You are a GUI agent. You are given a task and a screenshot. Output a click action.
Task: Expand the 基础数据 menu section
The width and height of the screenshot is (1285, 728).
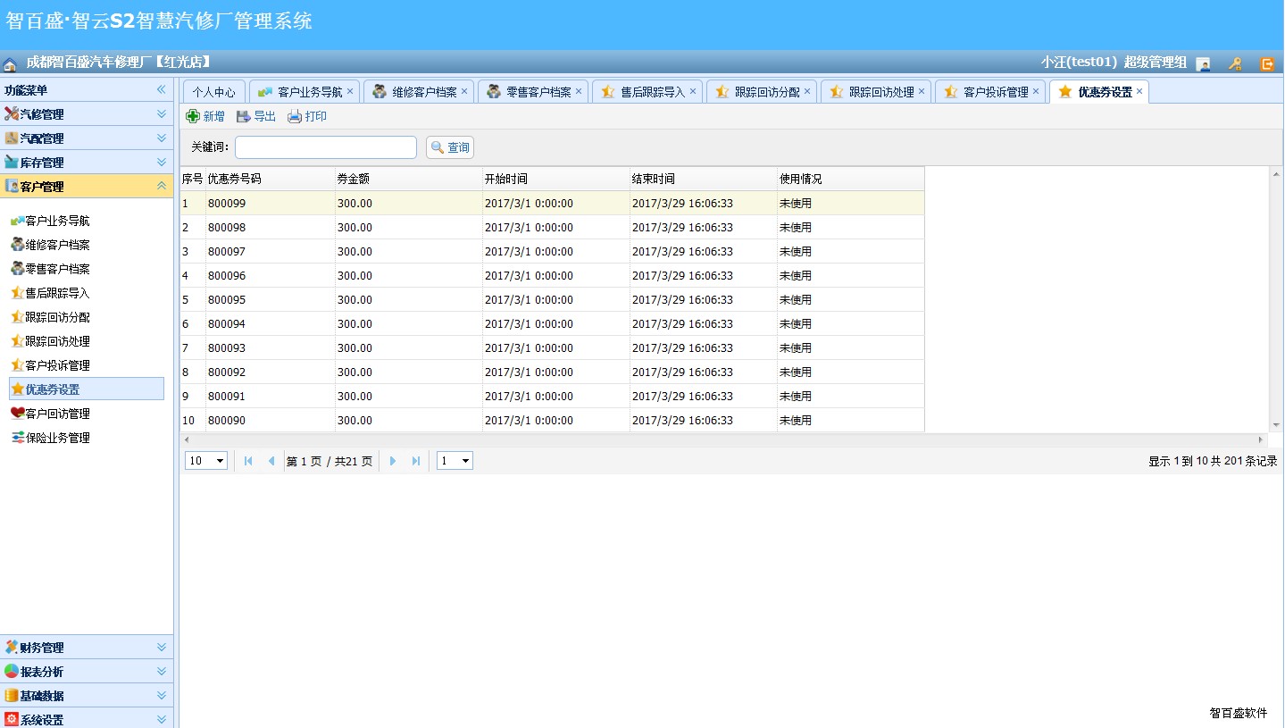[87, 696]
